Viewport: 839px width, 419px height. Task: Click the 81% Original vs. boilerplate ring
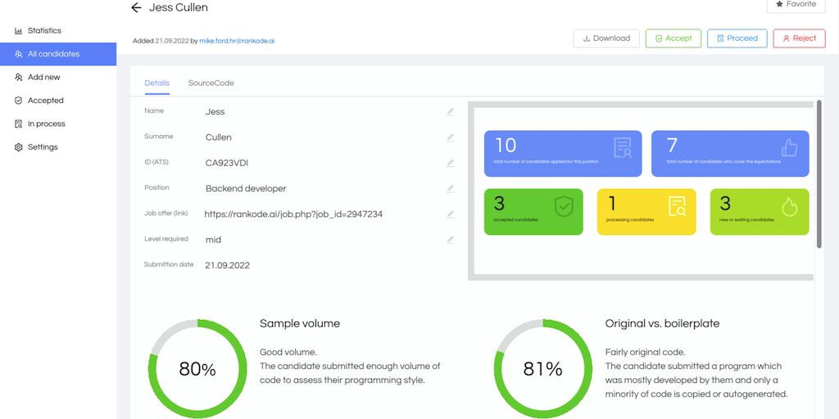[543, 369]
